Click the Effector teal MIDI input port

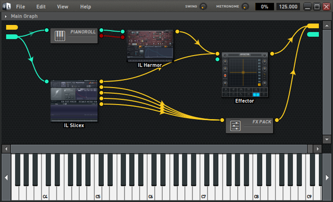pos(217,59)
